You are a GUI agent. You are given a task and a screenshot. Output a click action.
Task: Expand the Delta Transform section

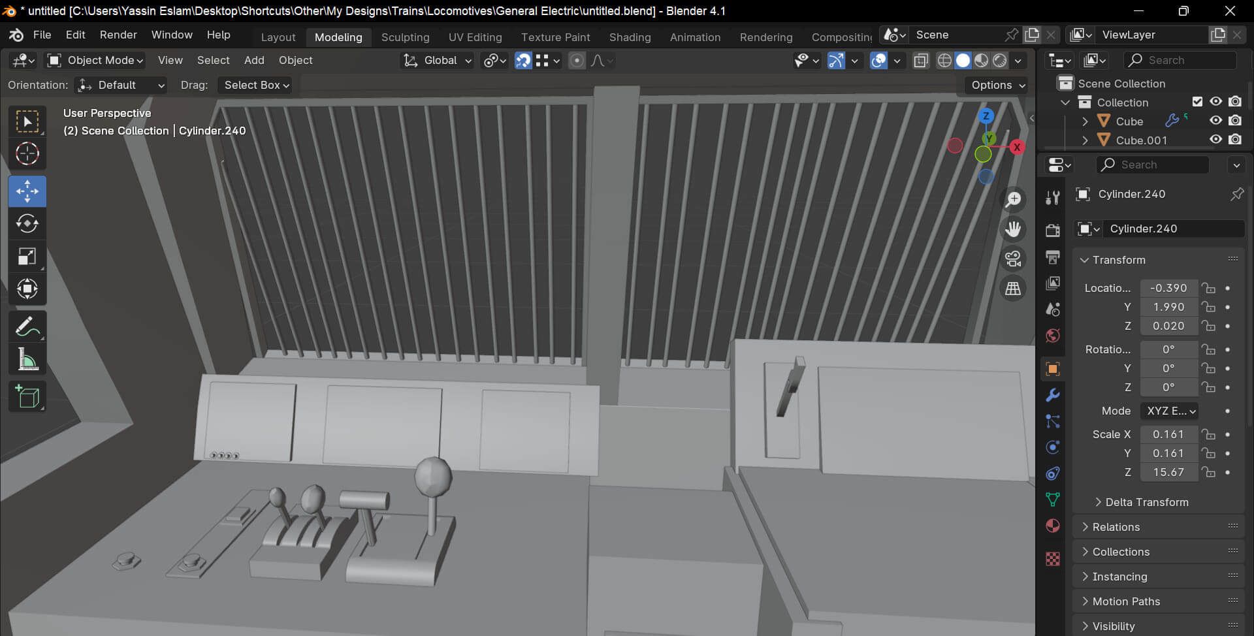pyautogui.click(x=1146, y=502)
